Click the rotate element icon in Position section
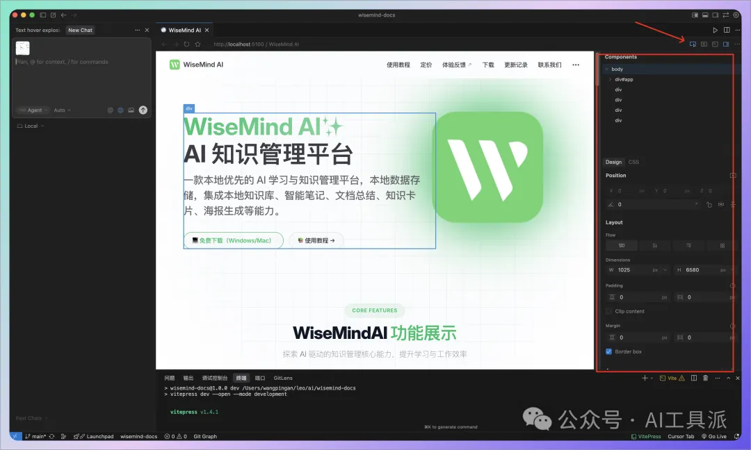 point(709,205)
